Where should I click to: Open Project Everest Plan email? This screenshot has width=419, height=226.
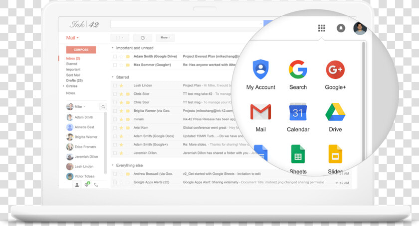(x=211, y=57)
